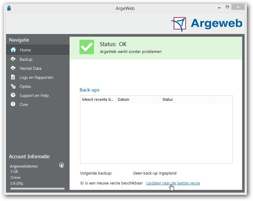Click the 'Argewebdemo' account name

click(24, 166)
